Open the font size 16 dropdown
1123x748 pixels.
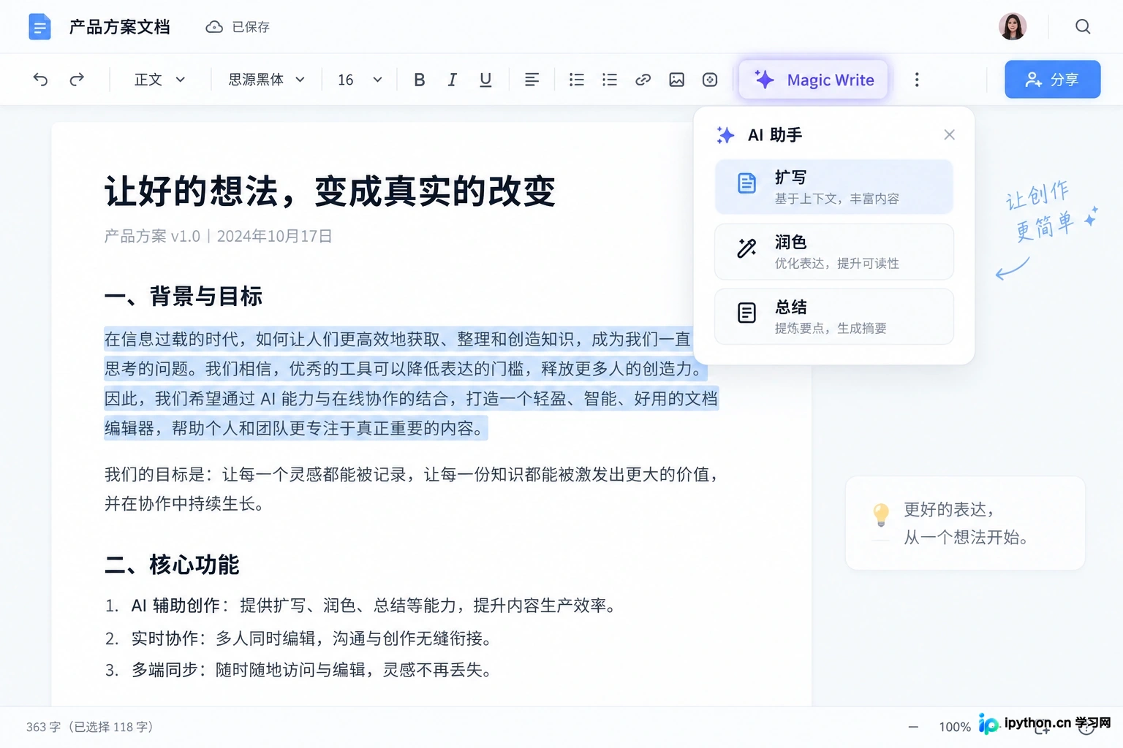click(x=360, y=80)
